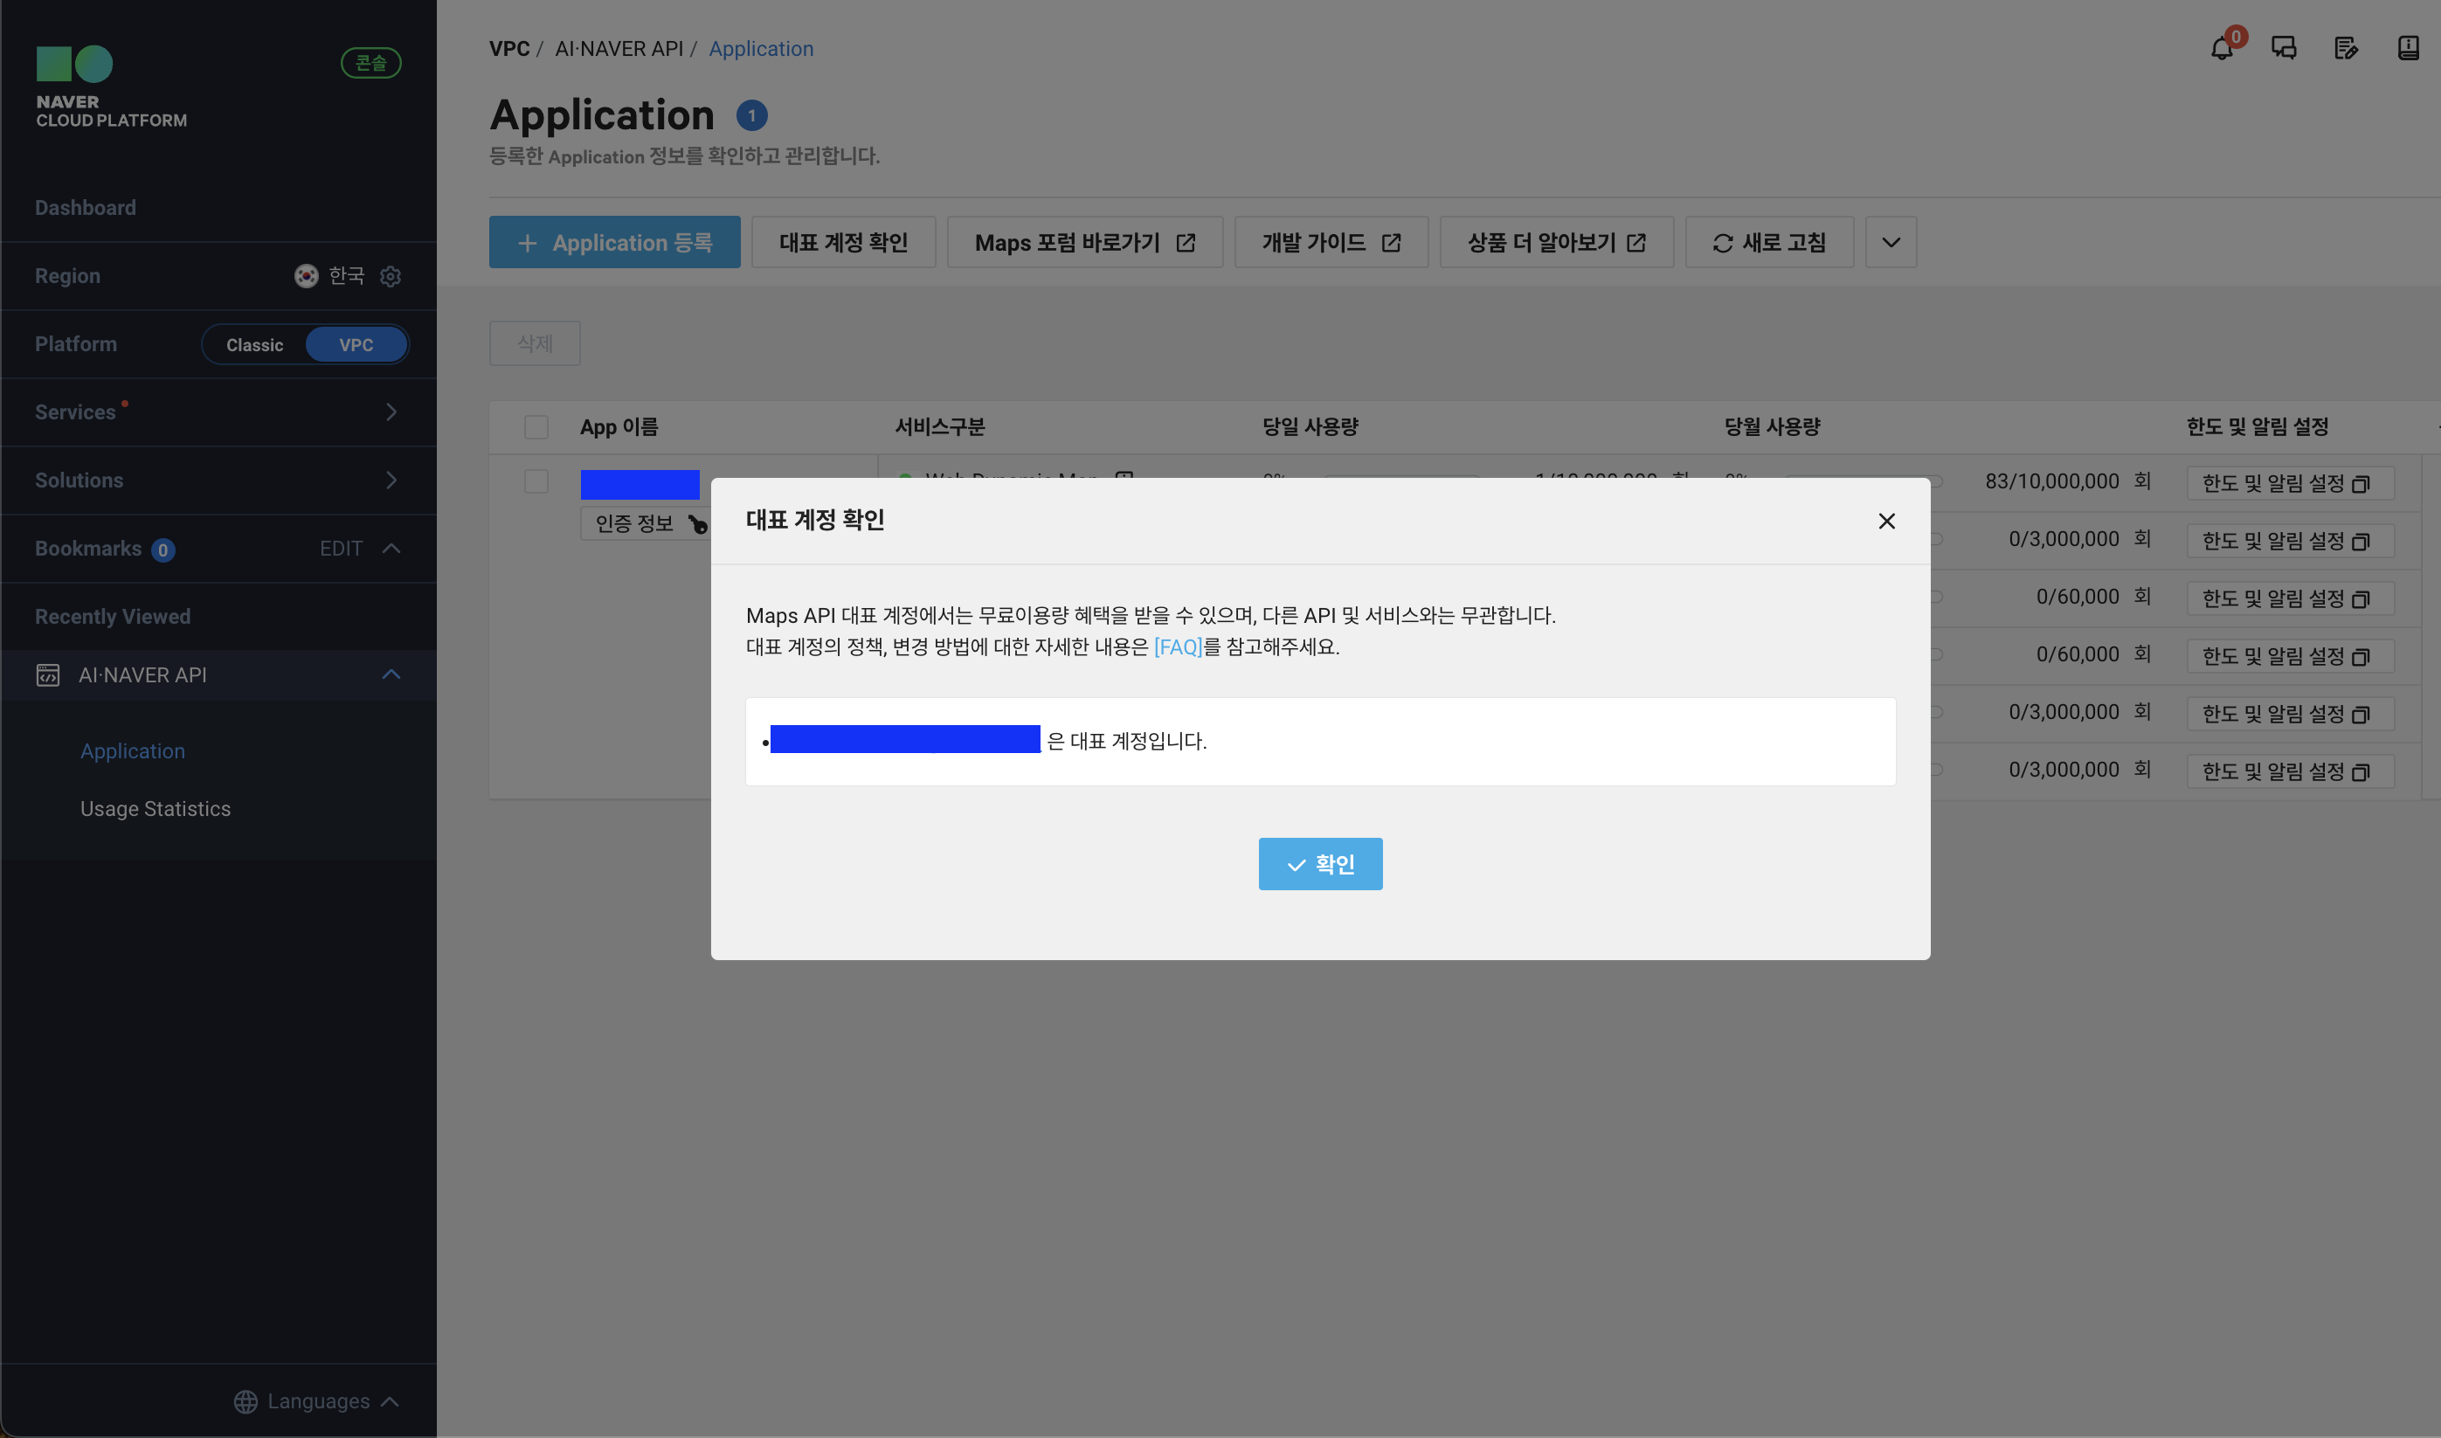Select the Classic platform toggle
Image resolution: width=2441 pixels, height=1438 pixels.
[x=254, y=345]
